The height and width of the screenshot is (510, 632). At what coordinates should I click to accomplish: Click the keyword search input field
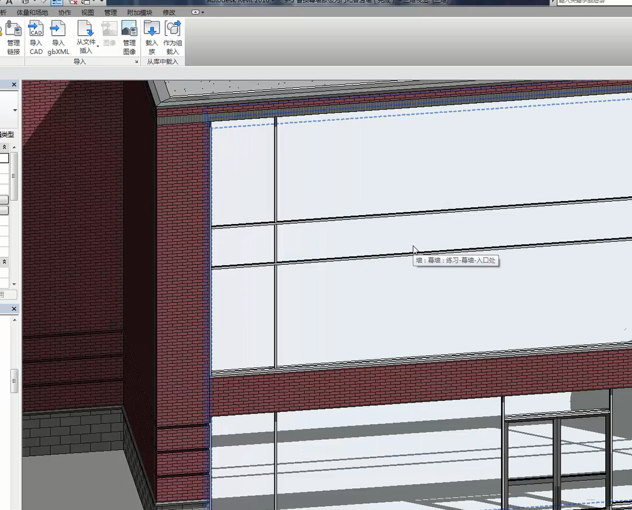click(591, 2)
